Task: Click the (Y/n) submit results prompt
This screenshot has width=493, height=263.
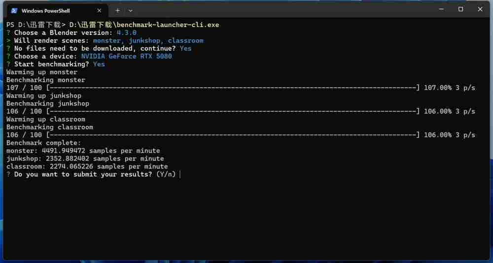Action: click(167, 174)
